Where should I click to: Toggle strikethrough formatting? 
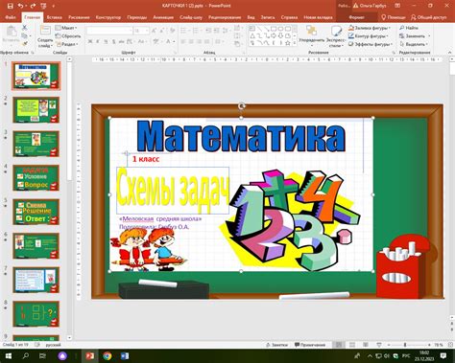[x=122, y=42]
